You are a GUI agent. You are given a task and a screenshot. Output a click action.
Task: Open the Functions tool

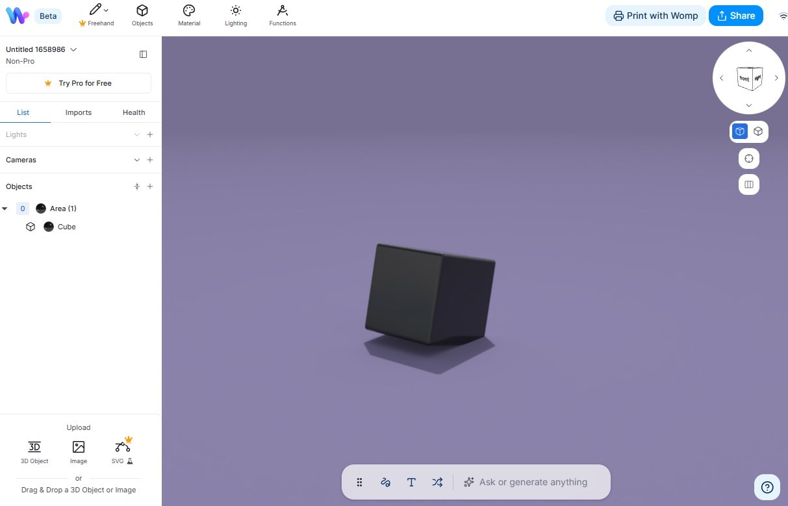tap(282, 14)
